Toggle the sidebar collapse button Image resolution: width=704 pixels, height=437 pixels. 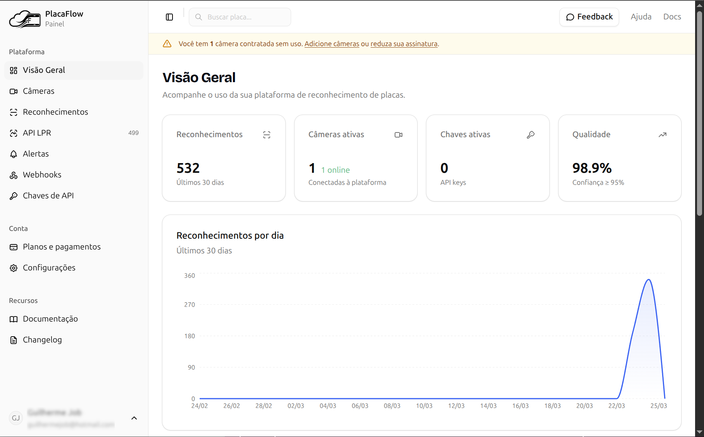point(169,17)
